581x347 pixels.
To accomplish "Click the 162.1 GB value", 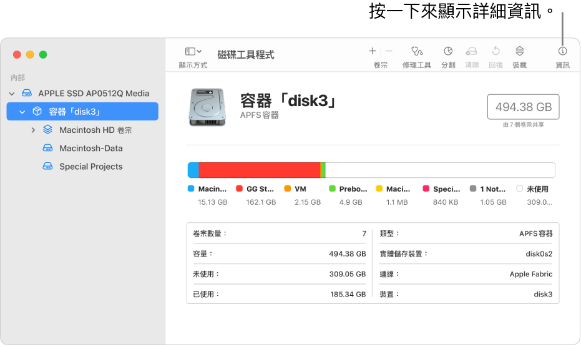I will pos(261,202).
